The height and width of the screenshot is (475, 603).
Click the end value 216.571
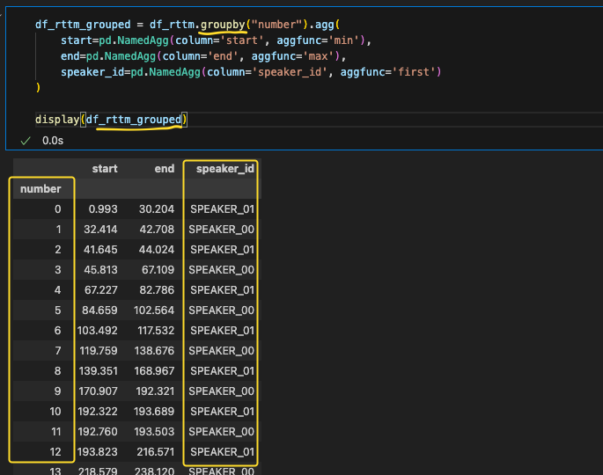coord(155,452)
